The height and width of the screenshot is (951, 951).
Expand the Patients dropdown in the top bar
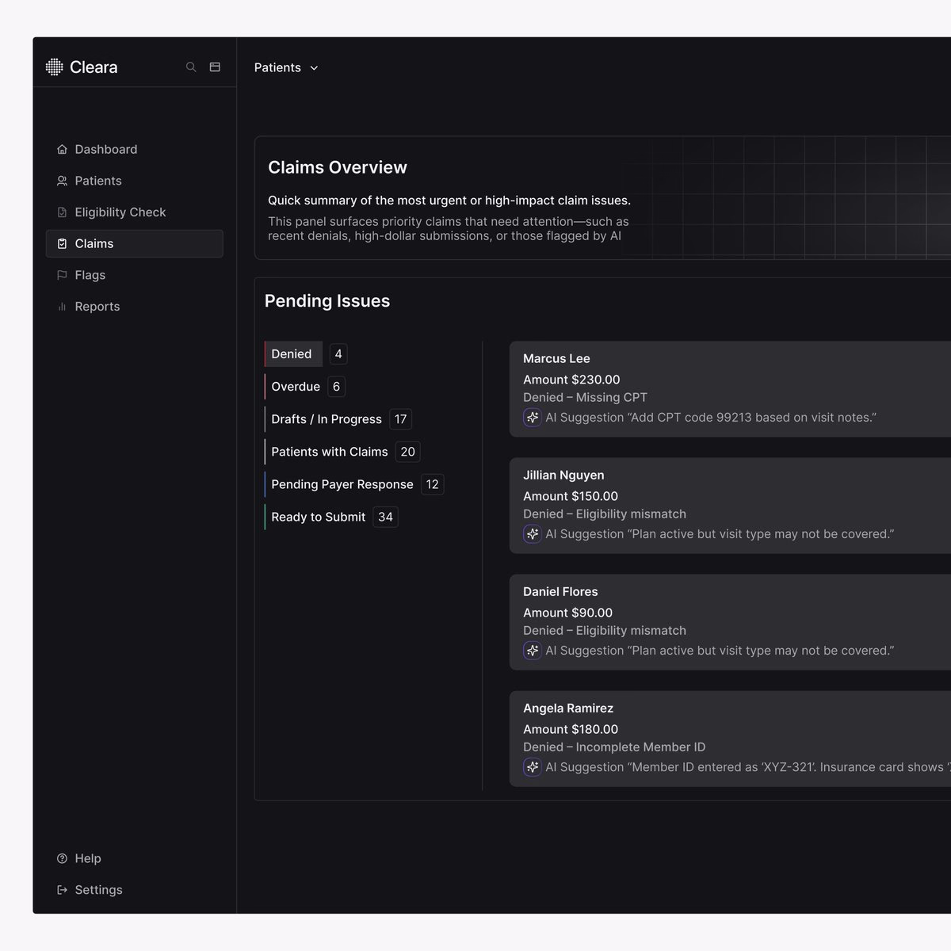pyautogui.click(x=286, y=67)
